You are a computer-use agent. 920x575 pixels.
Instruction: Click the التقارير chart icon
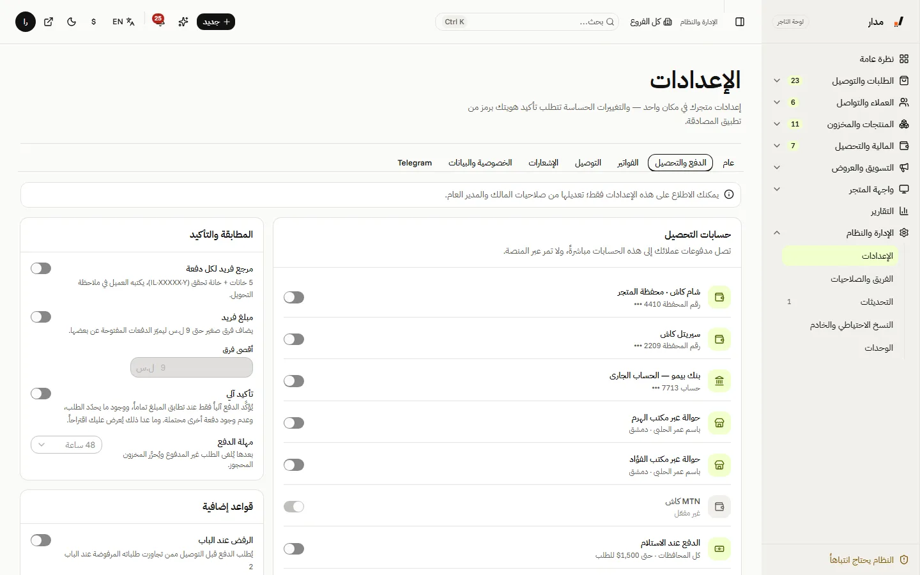903,211
